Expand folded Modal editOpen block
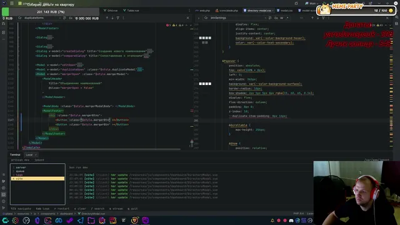Screen dimensions: 400x225 click(x=80, y=65)
